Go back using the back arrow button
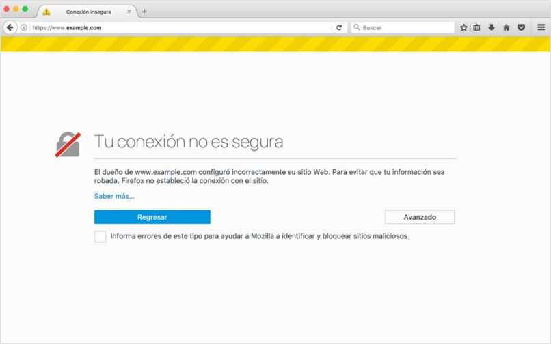The width and height of the screenshot is (551, 344). (x=10, y=27)
